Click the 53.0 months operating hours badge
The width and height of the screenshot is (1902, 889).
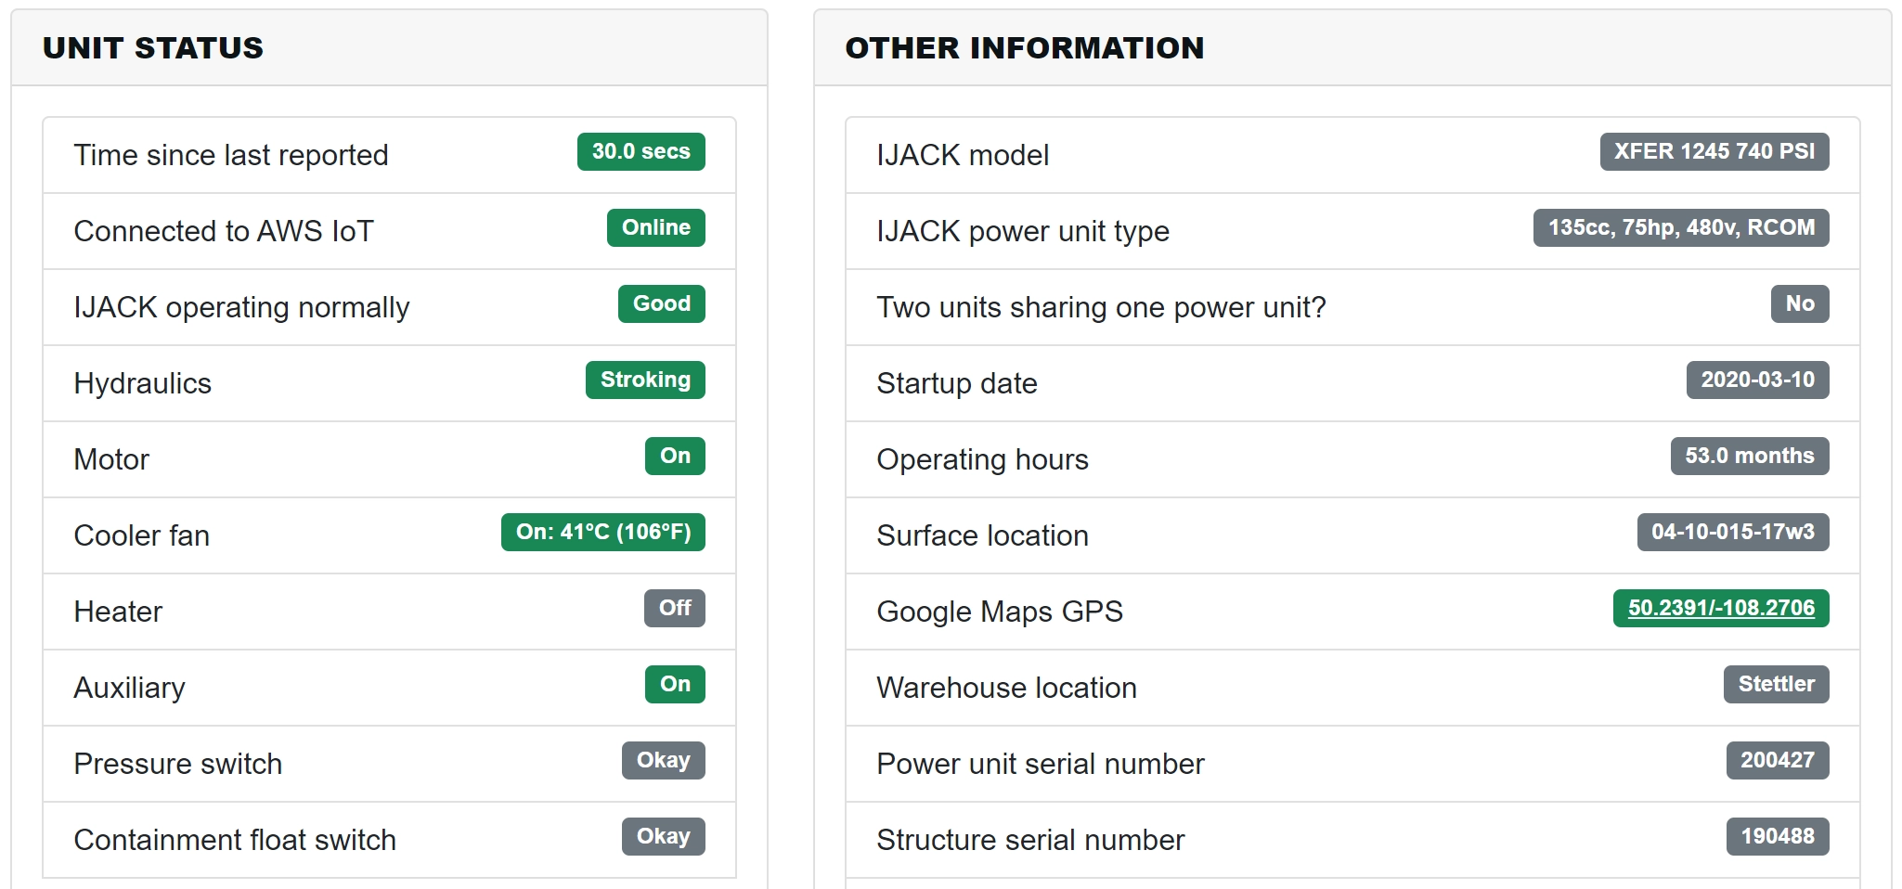coord(1749,456)
